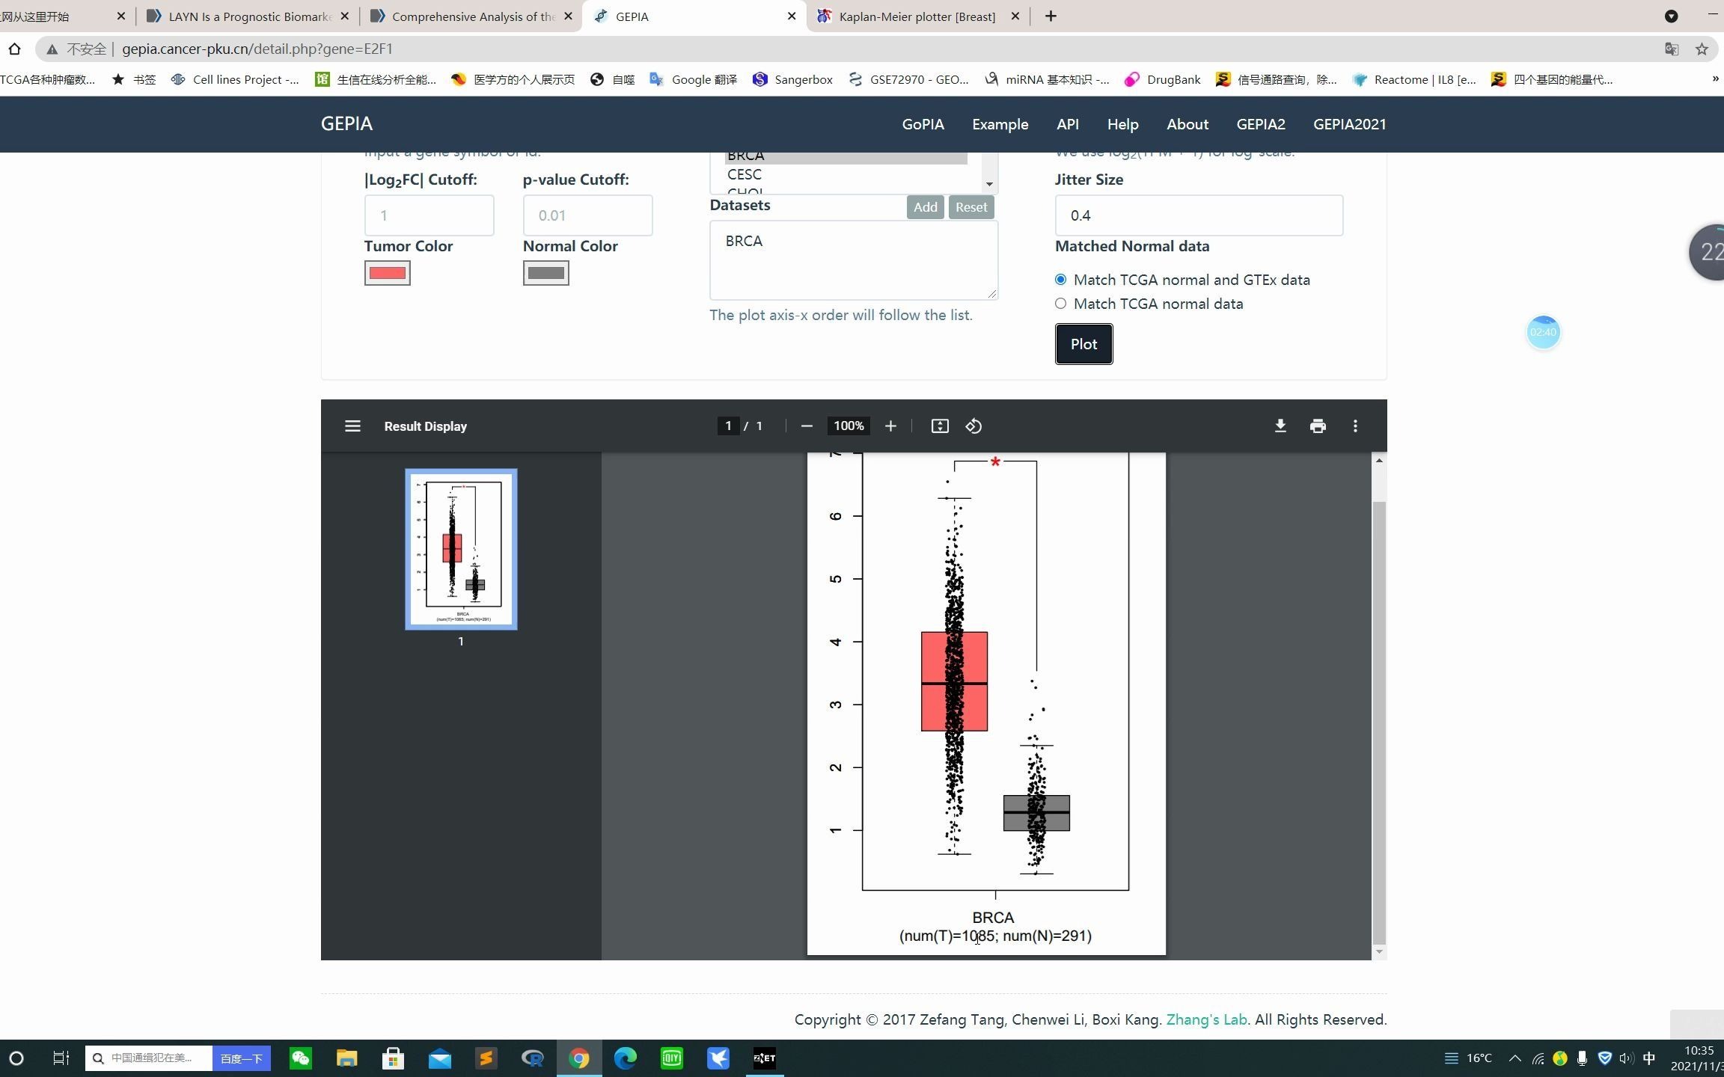Screen dimensions: 1724x1077
Task: Click the fit page icon in result display
Action: (x=940, y=426)
